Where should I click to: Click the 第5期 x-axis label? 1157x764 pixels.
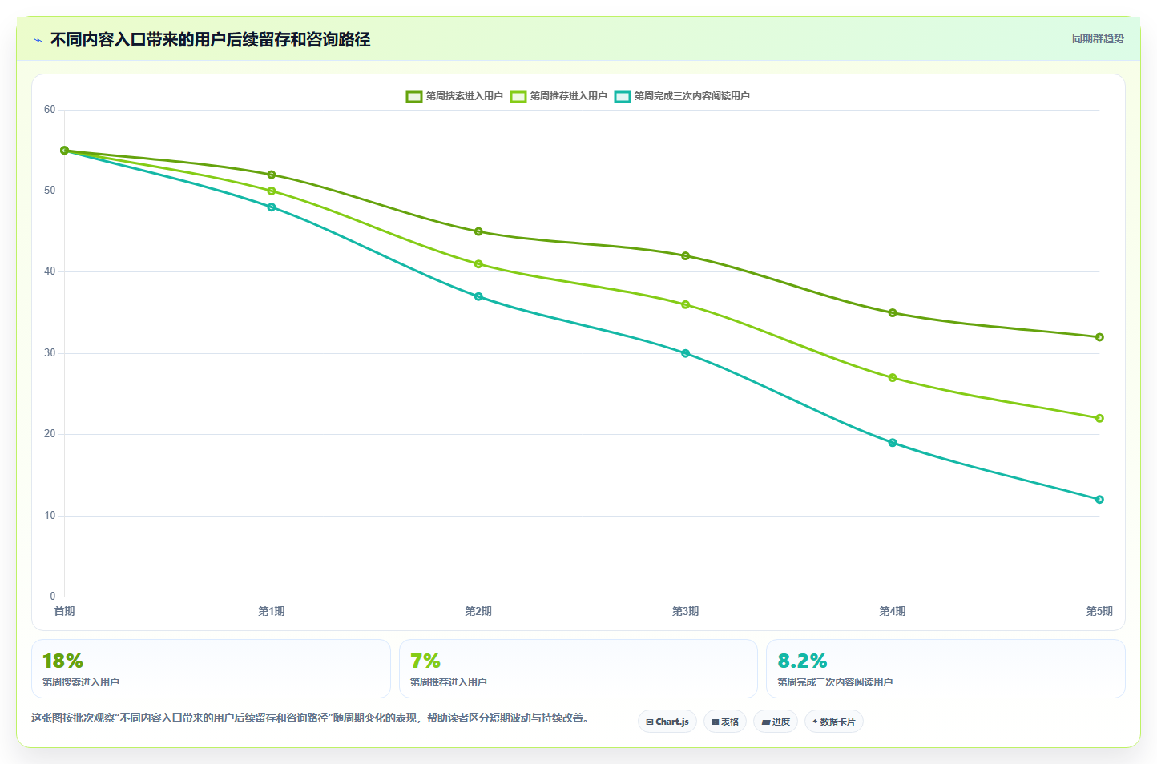pos(1099,611)
